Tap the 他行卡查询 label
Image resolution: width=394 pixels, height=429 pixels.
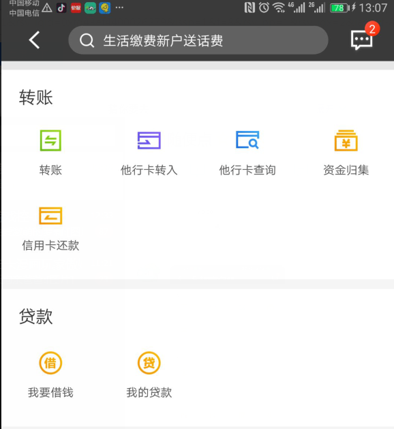point(247,170)
